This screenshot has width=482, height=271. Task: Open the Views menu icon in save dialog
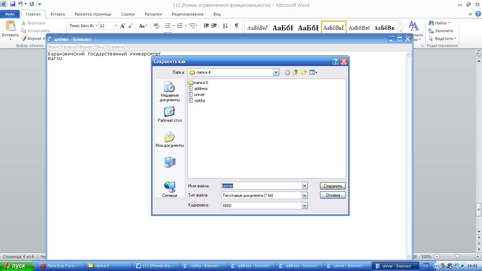click(x=313, y=72)
